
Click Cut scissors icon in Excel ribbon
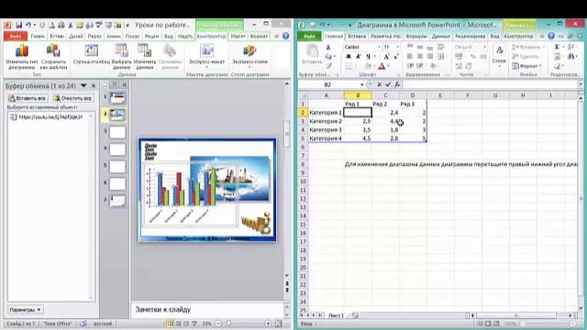(x=328, y=47)
